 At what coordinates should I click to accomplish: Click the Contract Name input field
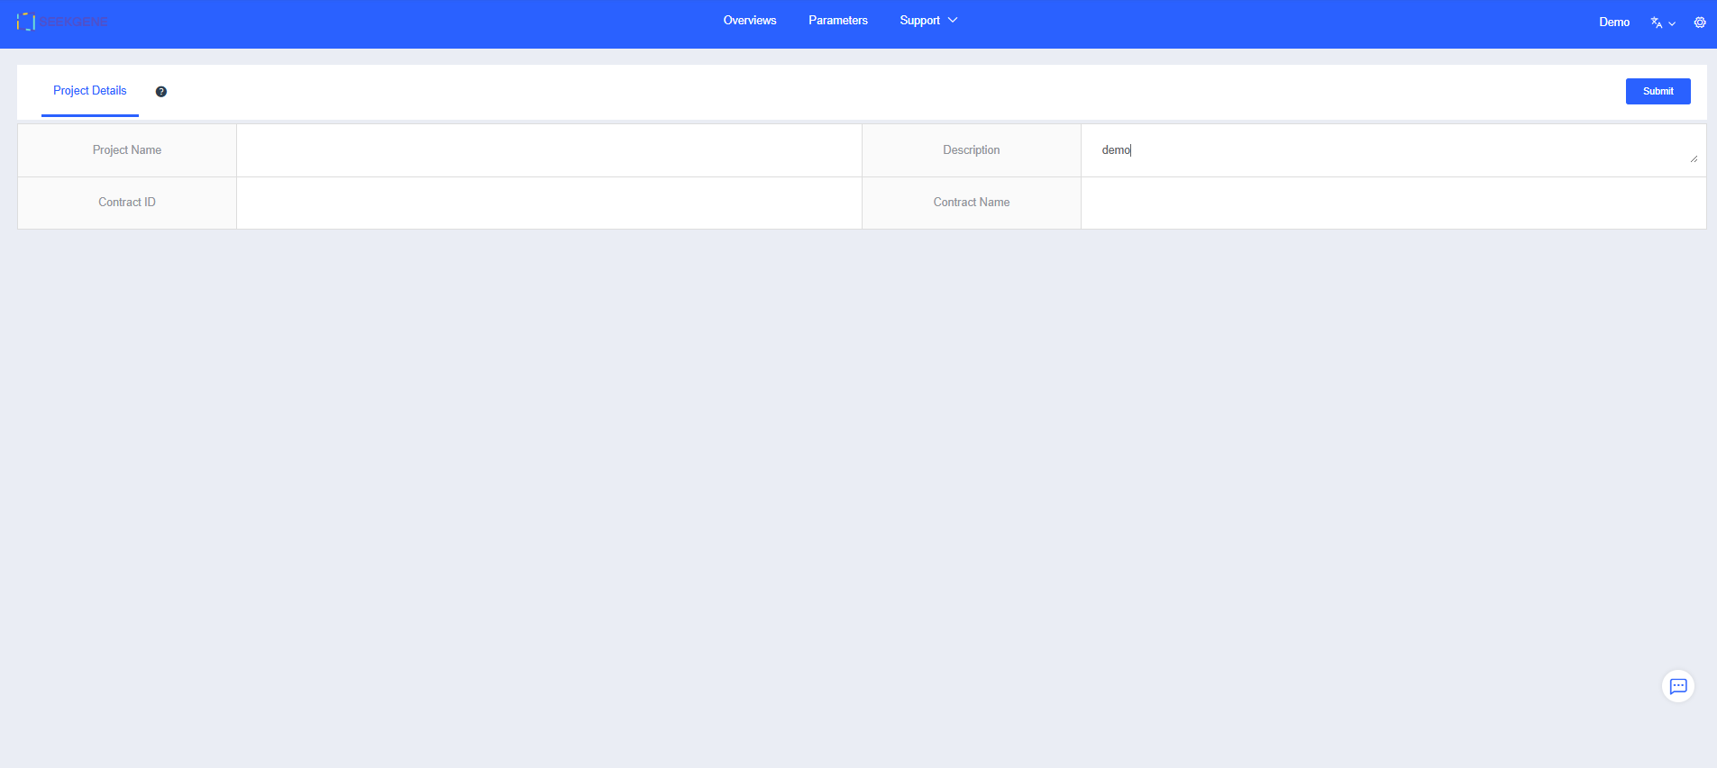(x=1393, y=203)
